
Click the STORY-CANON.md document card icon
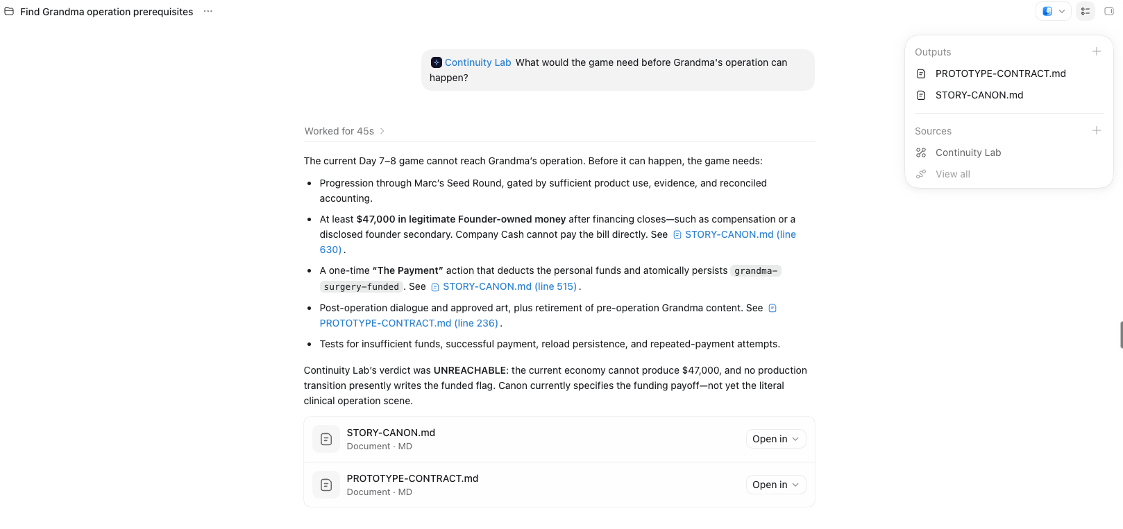(326, 439)
